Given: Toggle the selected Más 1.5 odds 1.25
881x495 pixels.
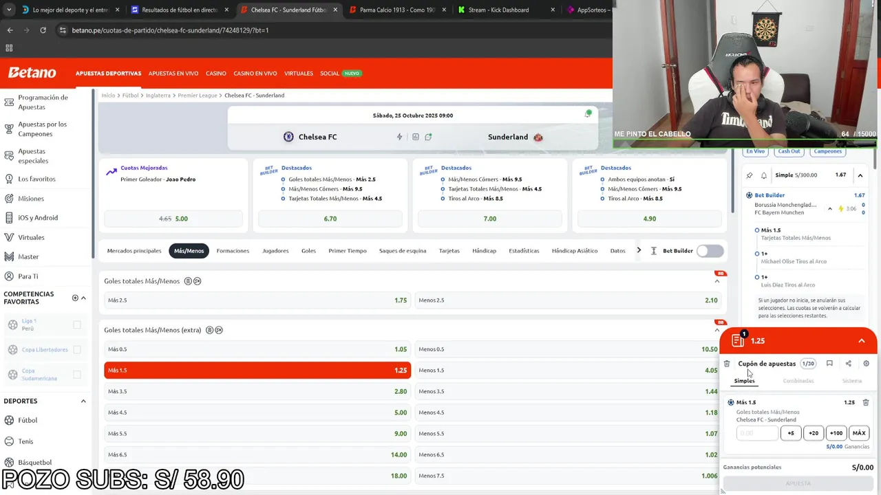Looking at the screenshot, I should [257, 370].
